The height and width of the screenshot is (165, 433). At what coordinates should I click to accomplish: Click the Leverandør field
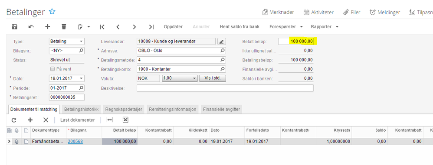tap(176, 41)
